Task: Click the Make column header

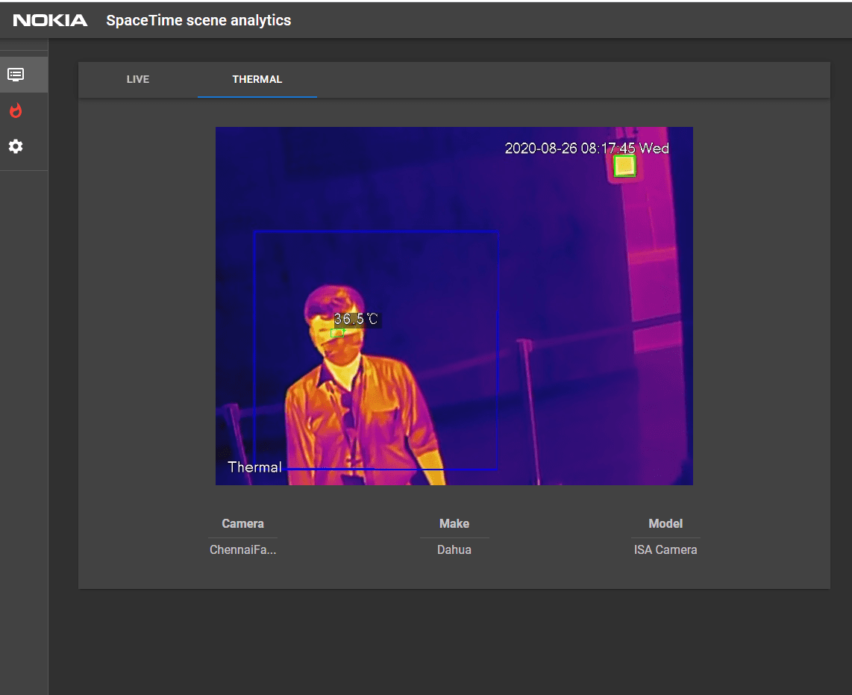Action: coord(454,523)
